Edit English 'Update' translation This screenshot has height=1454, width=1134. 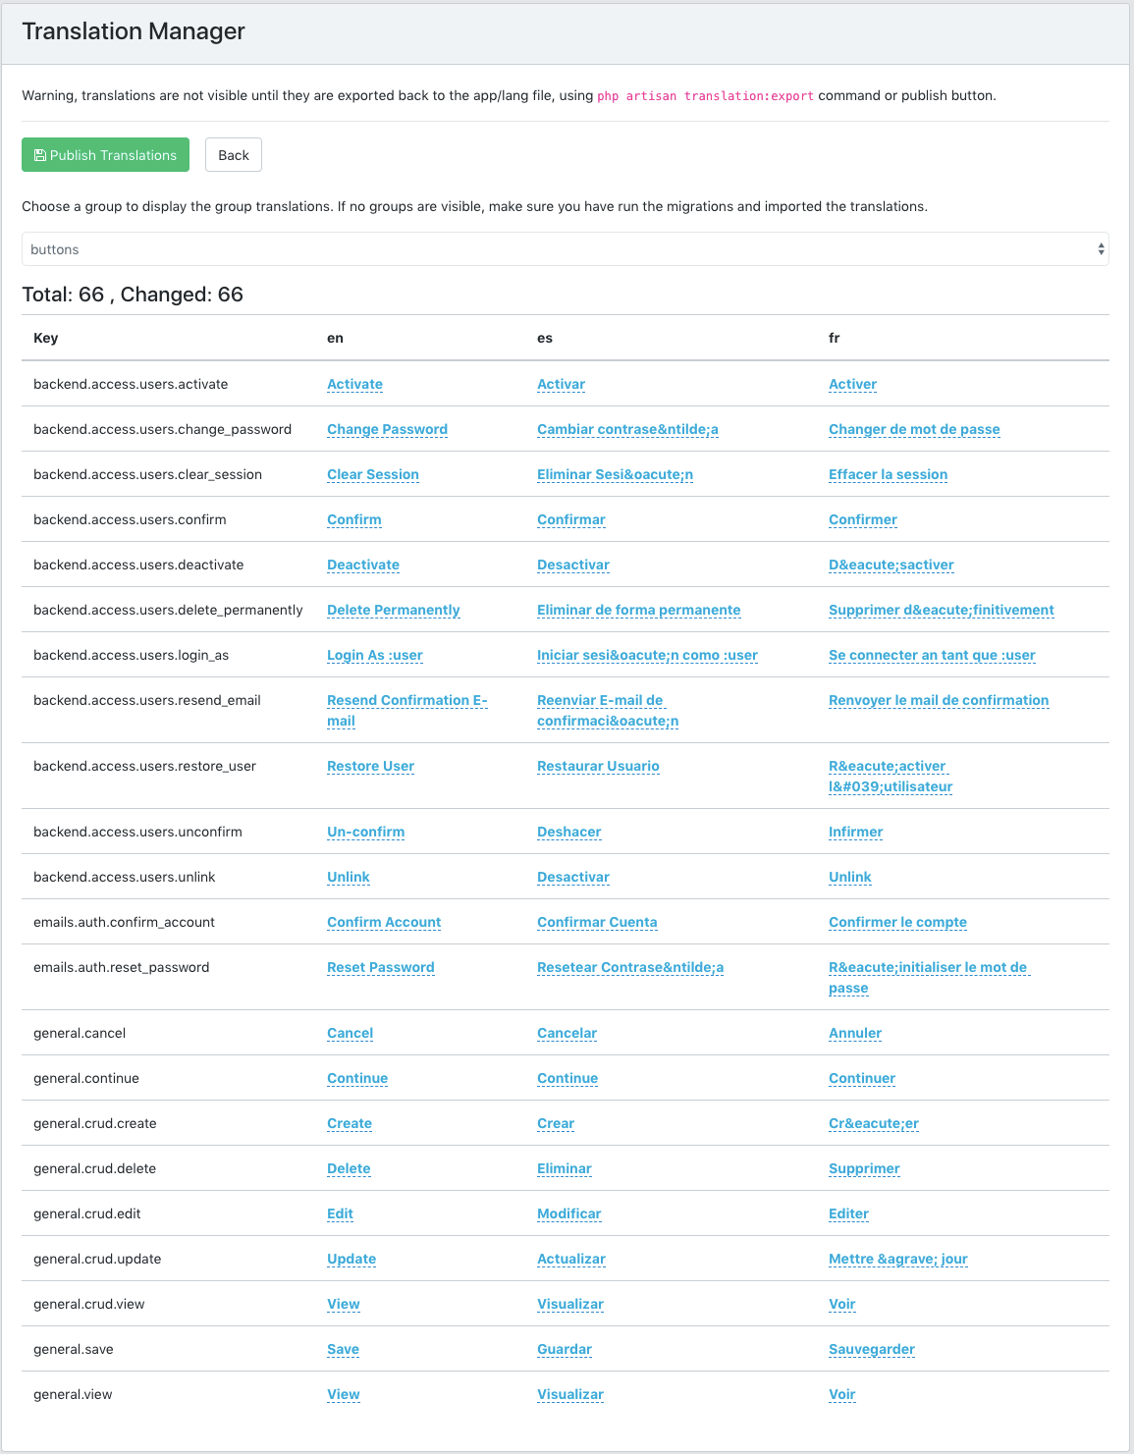pyautogui.click(x=351, y=1260)
